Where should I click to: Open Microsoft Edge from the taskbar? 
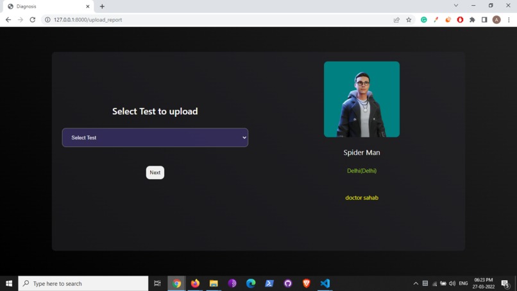pyautogui.click(x=251, y=283)
